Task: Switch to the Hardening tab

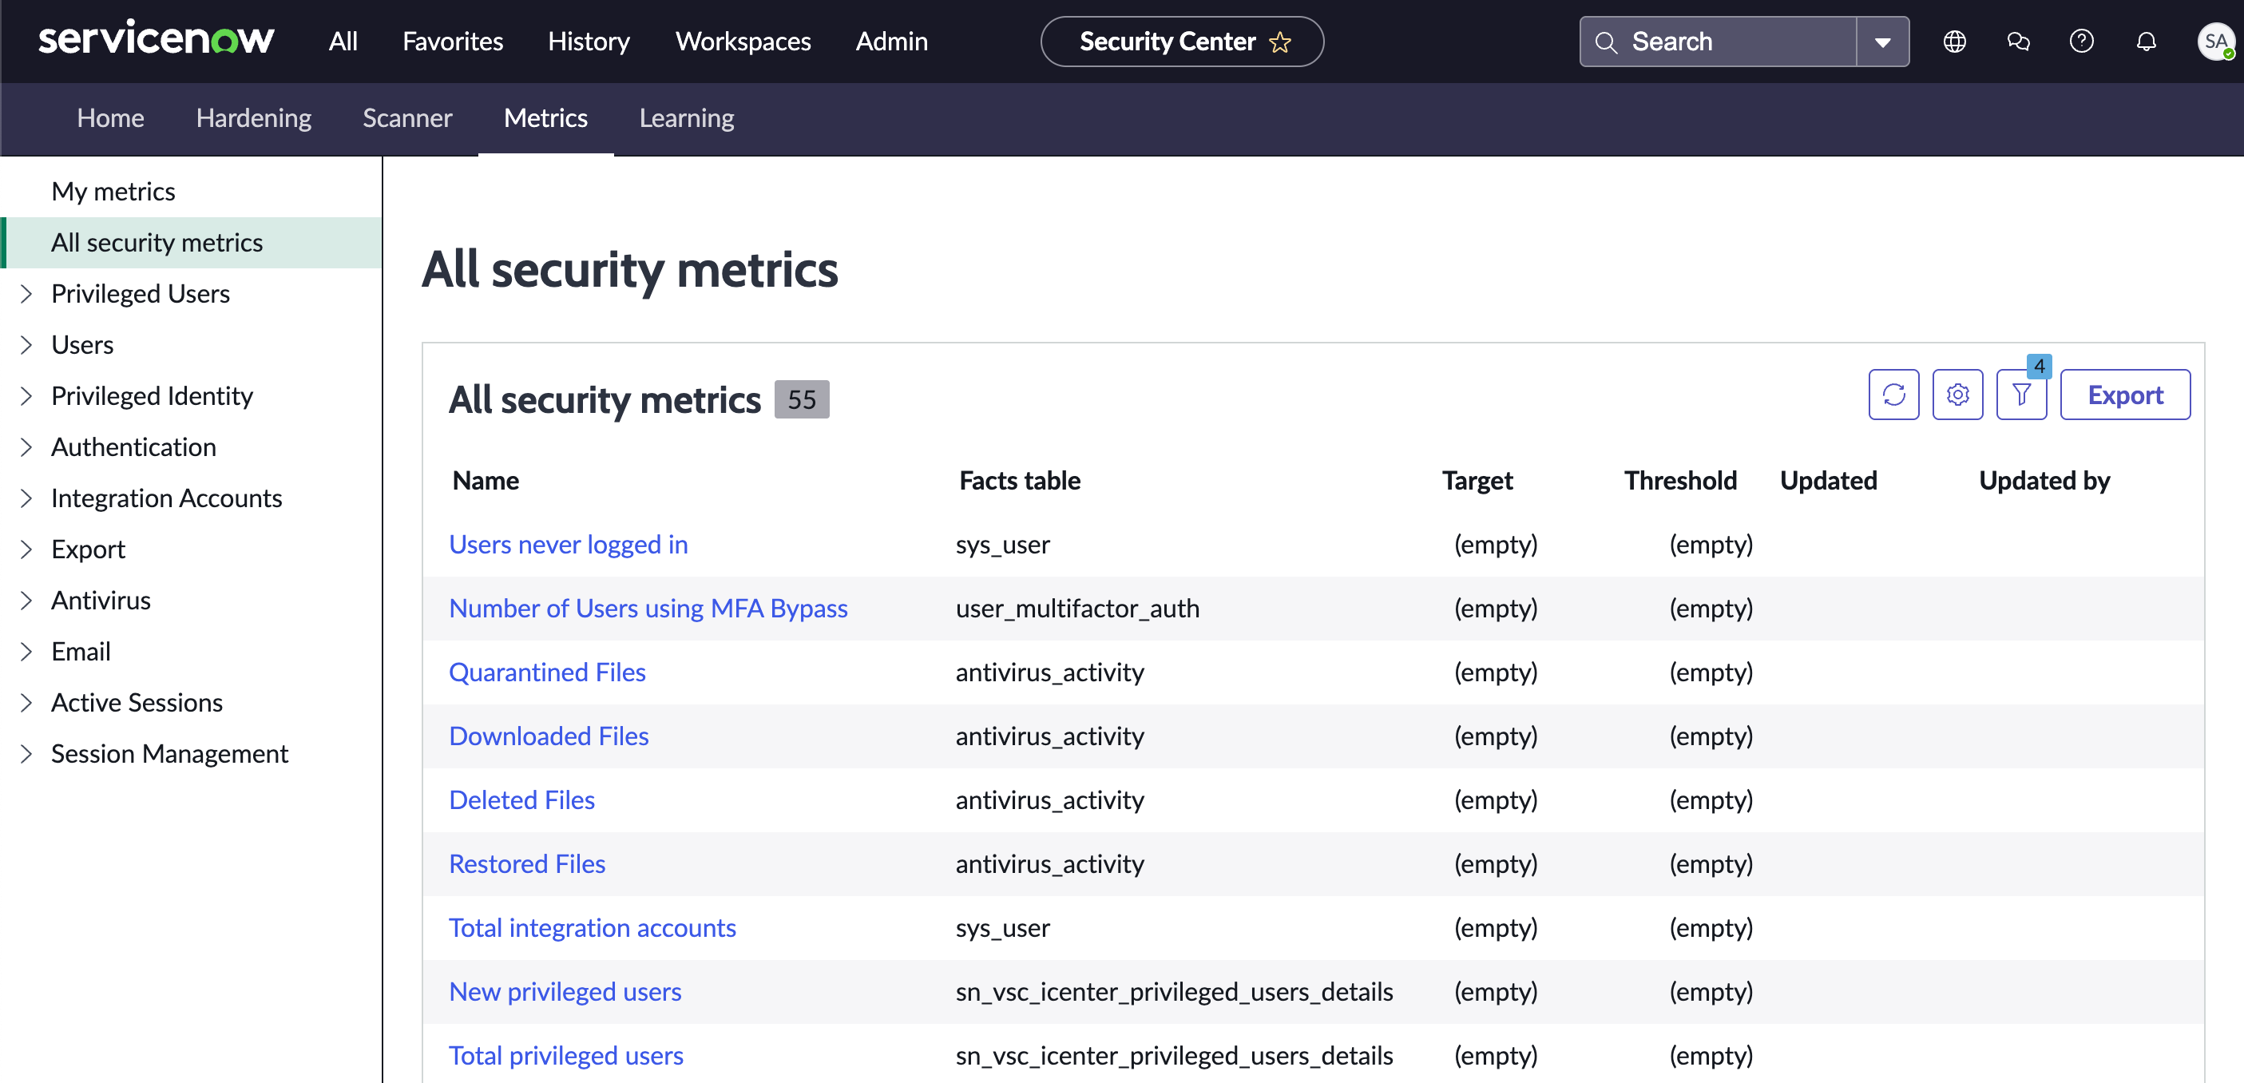Action: [253, 117]
